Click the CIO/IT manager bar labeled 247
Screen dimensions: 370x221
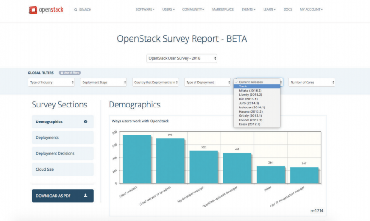pos(304,175)
